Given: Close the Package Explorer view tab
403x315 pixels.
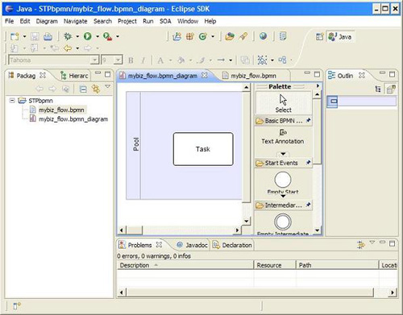Looking at the screenshot, I should coord(43,75).
